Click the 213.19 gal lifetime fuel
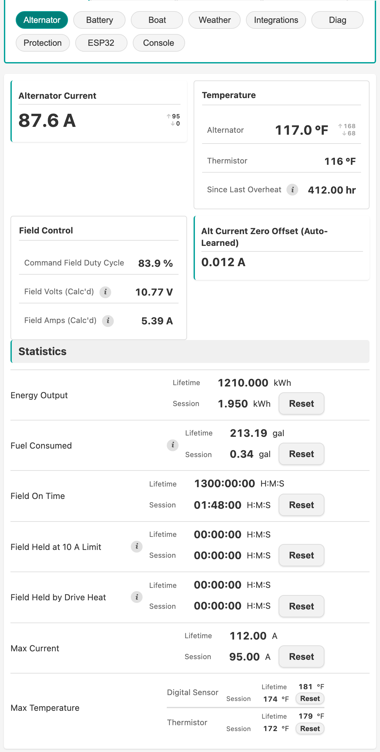Viewport: 380px width, 752px height. coord(257,433)
